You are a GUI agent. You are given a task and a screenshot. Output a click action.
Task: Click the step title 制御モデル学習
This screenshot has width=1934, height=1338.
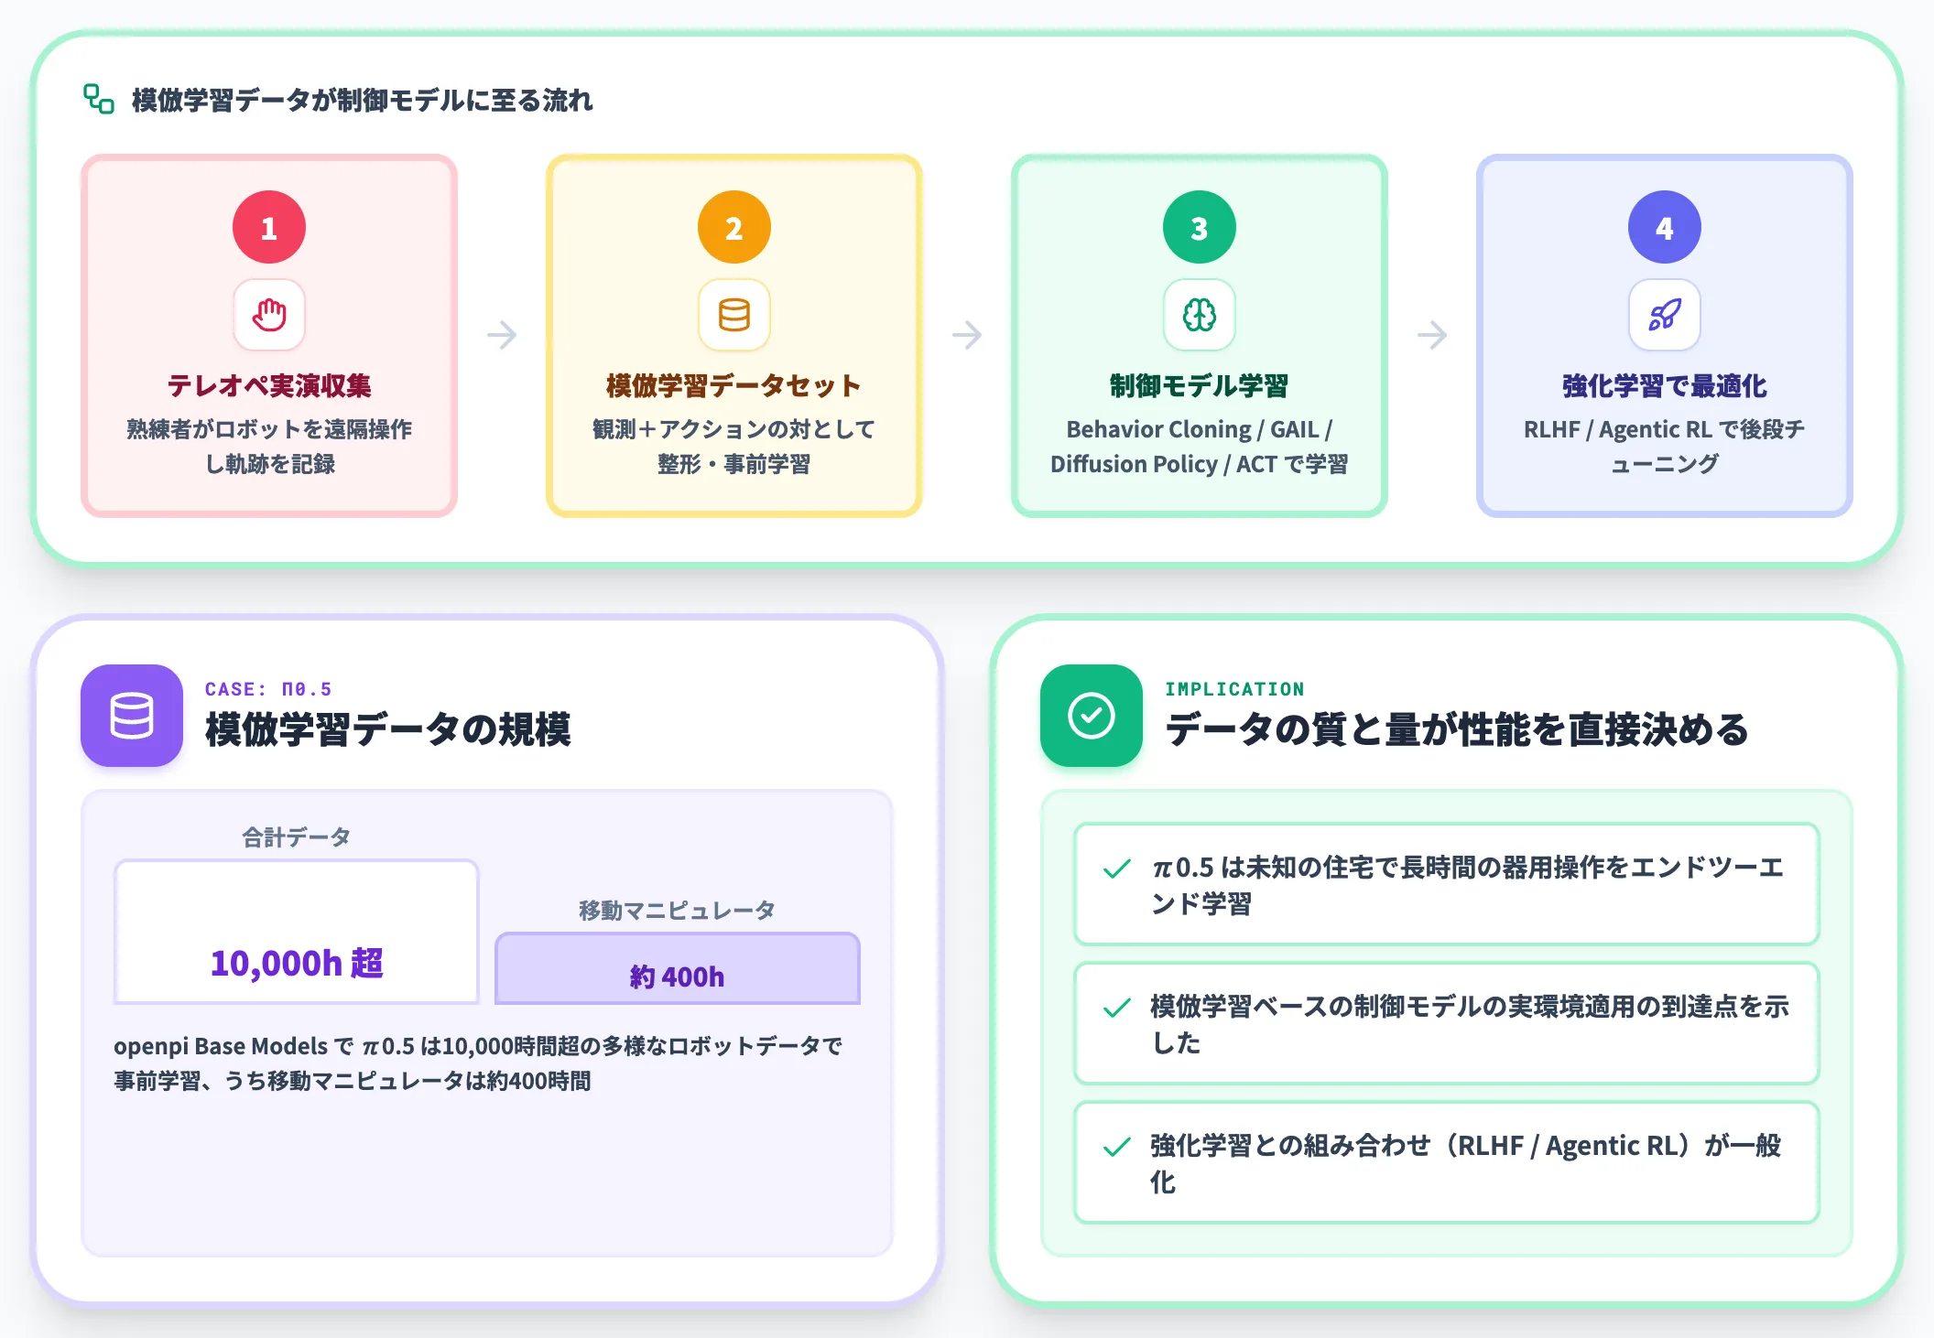click(1200, 386)
